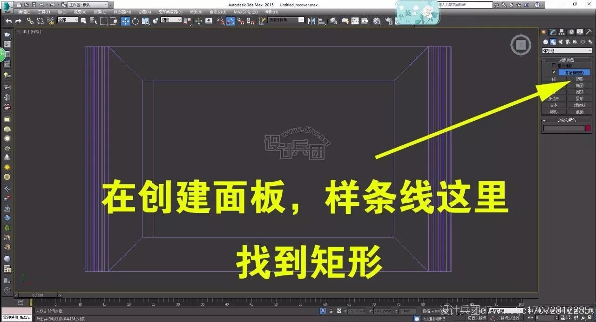The width and height of the screenshot is (596, 322).
Task: Open the Material Editor icon
Action: (x=377, y=21)
